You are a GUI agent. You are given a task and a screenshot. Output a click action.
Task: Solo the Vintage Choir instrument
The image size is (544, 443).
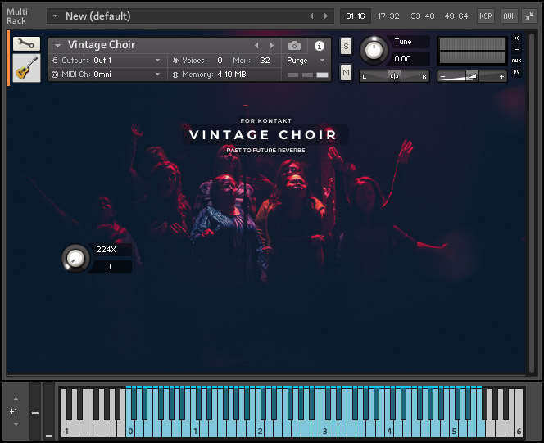346,47
